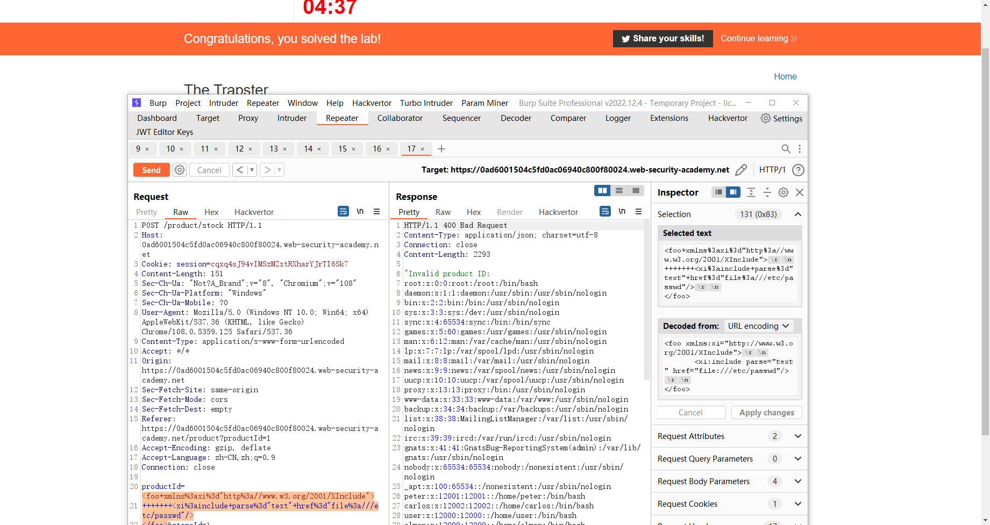Click the Cancel button next to Send
This screenshot has width=990, height=525.
pos(209,170)
